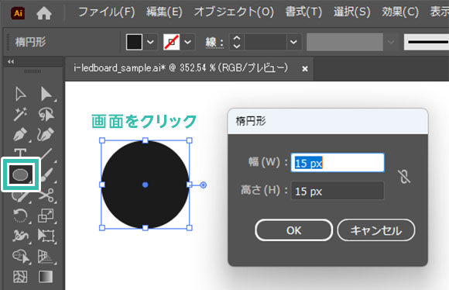
Task: Click the stroke swatch with red slash
Action: (171, 42)
